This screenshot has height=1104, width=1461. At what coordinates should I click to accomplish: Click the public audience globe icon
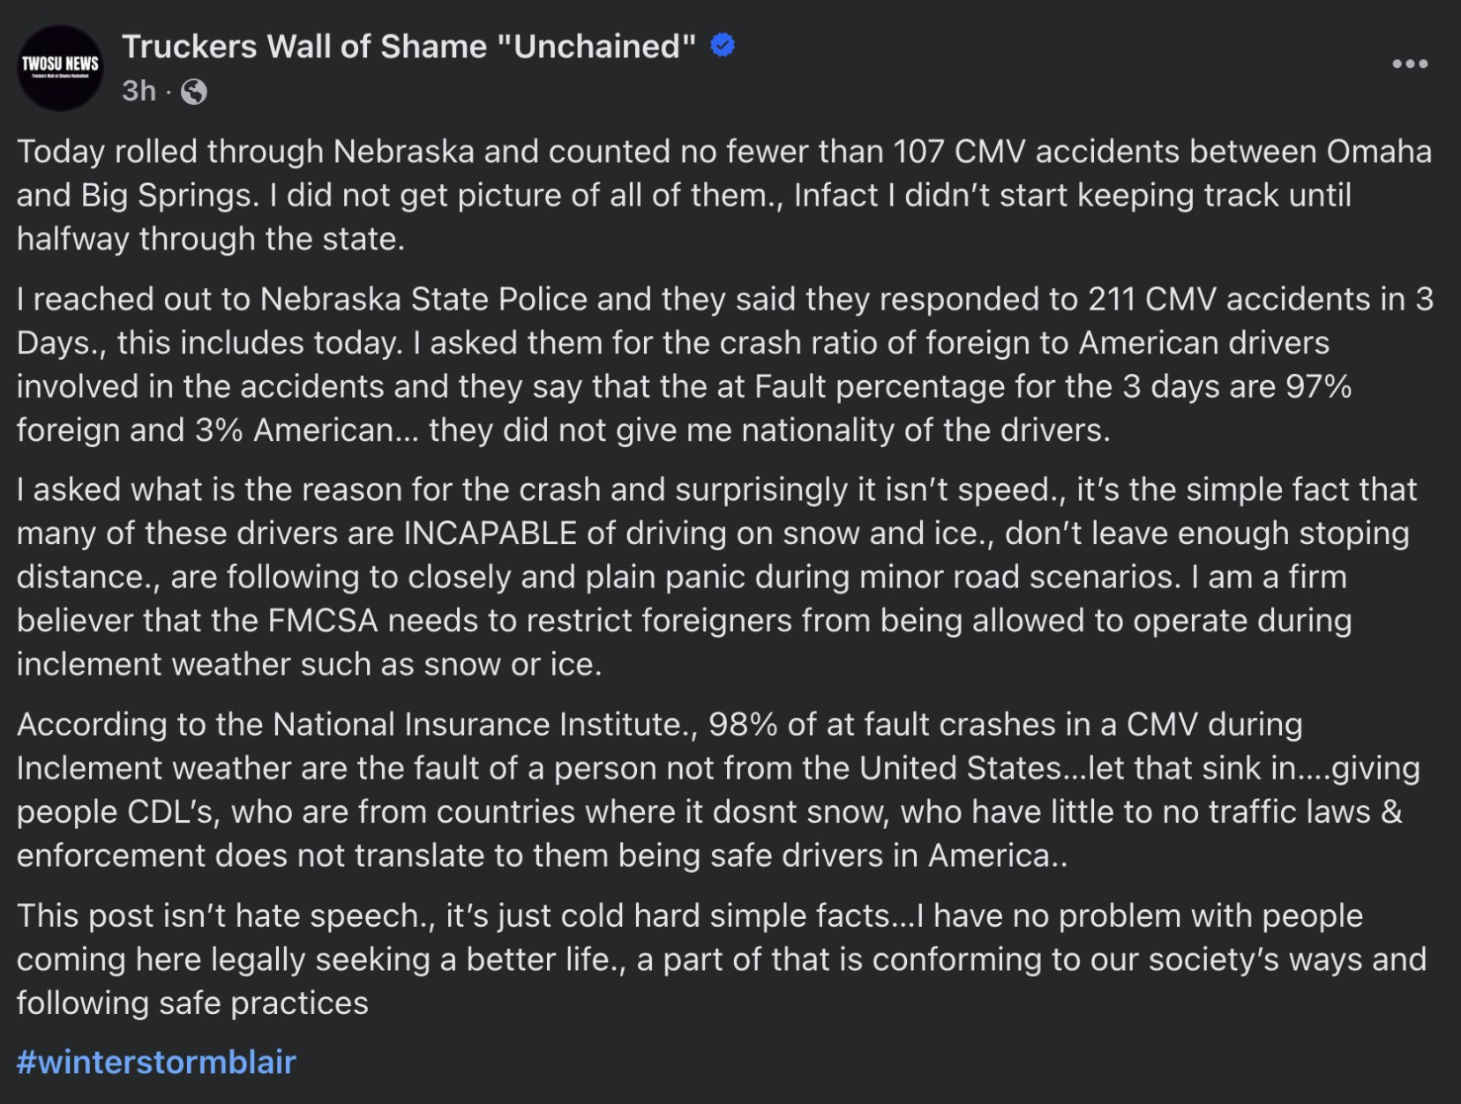click(x=194, y=92)
